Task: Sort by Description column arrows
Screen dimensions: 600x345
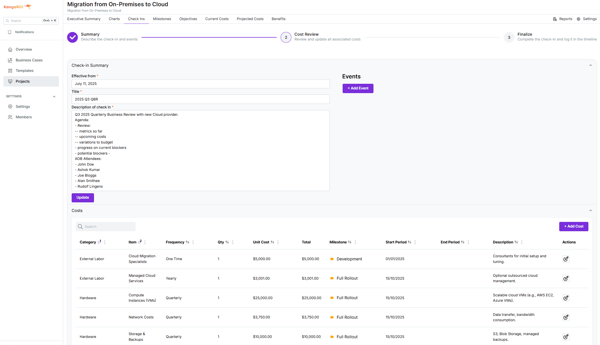Action: tap(516, 242)
